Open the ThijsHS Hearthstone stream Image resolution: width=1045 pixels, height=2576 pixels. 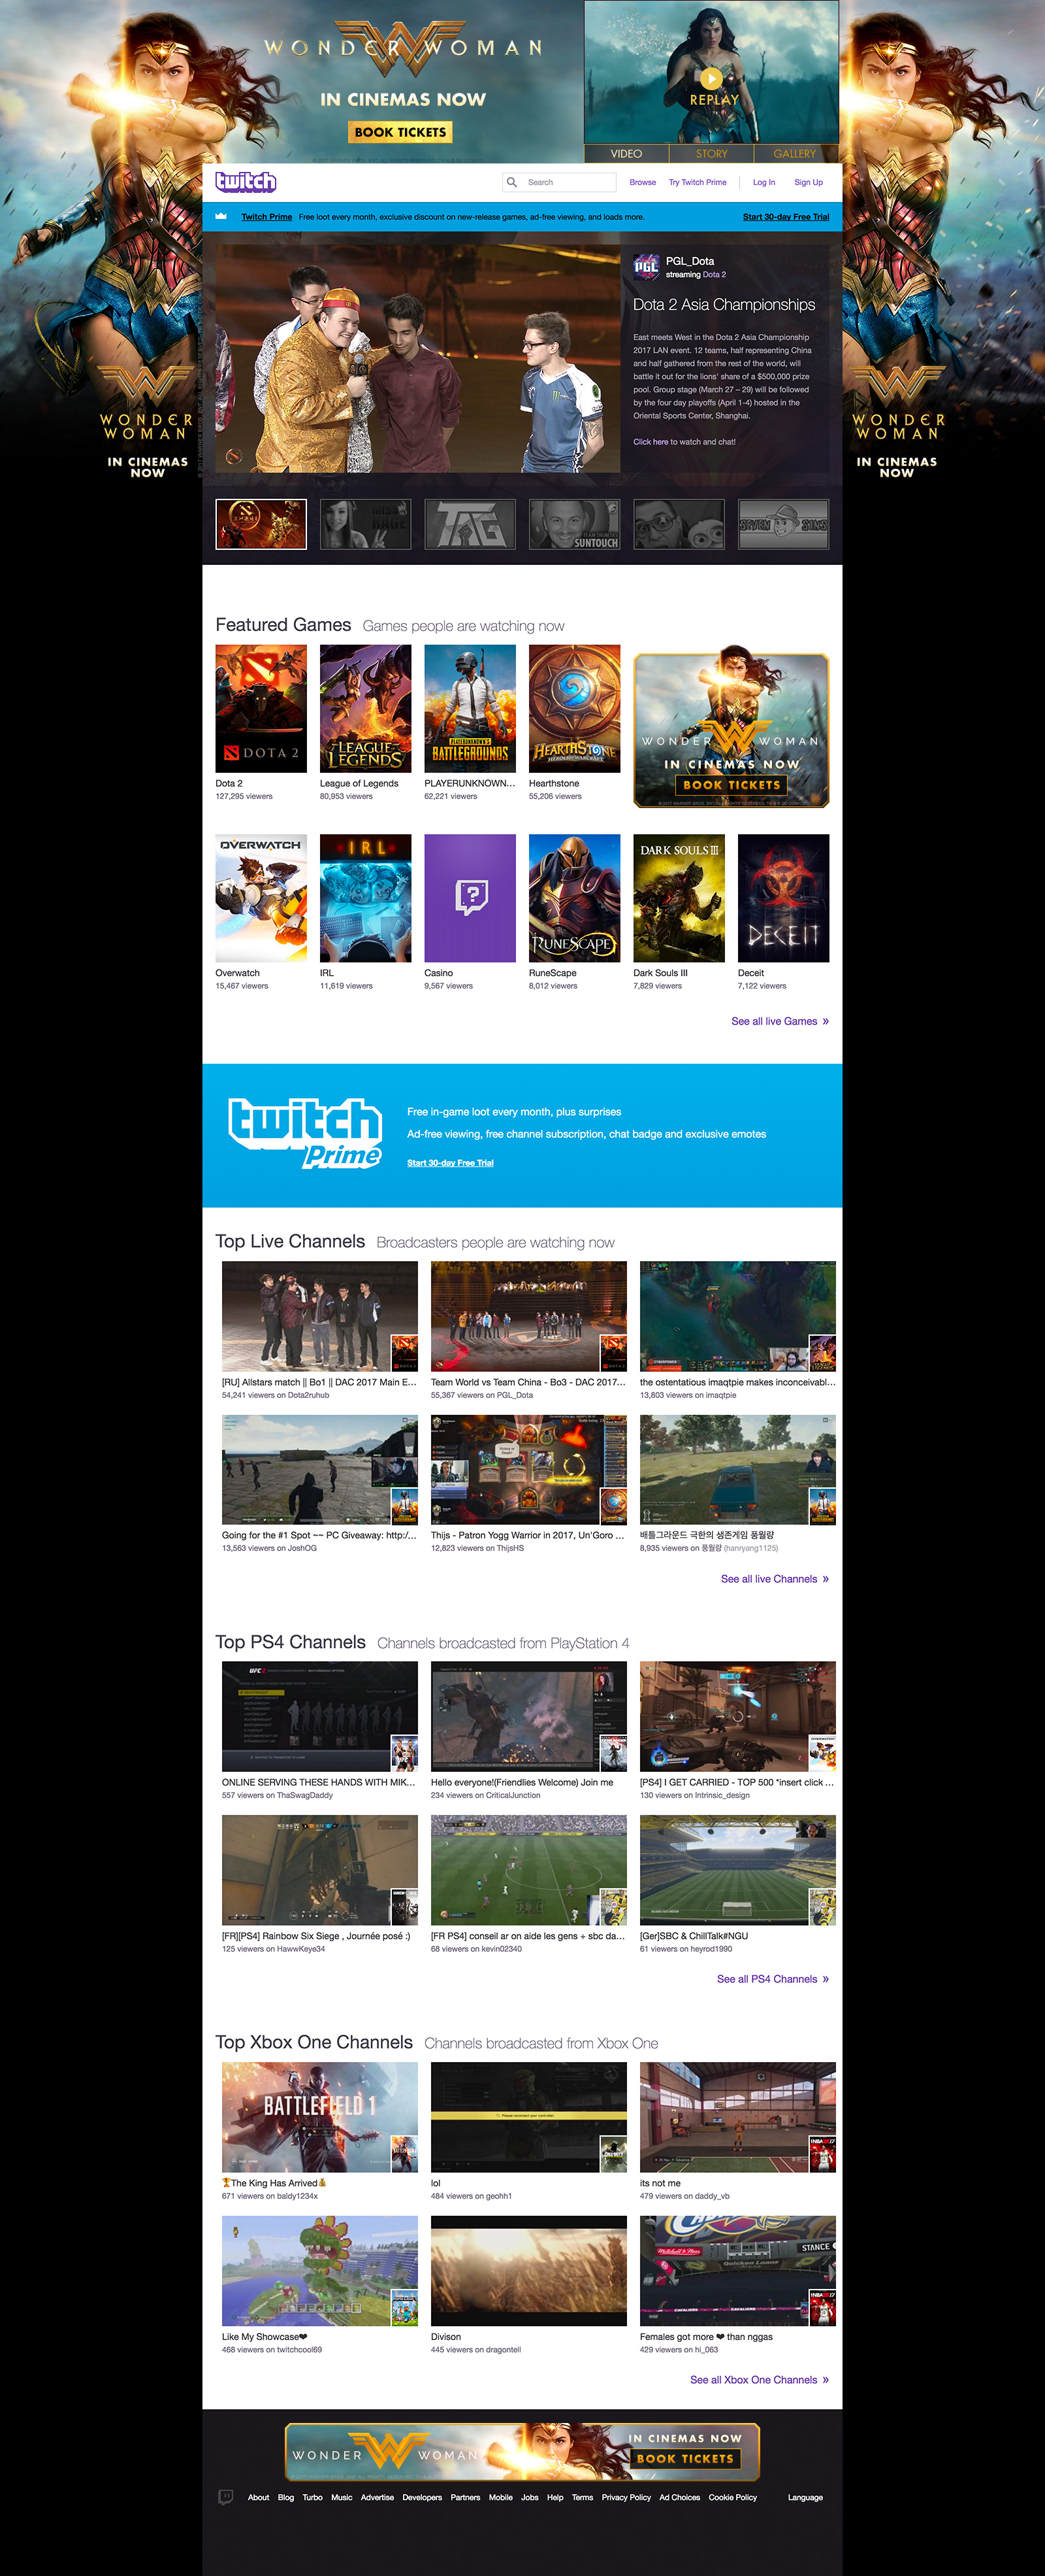528,1469
